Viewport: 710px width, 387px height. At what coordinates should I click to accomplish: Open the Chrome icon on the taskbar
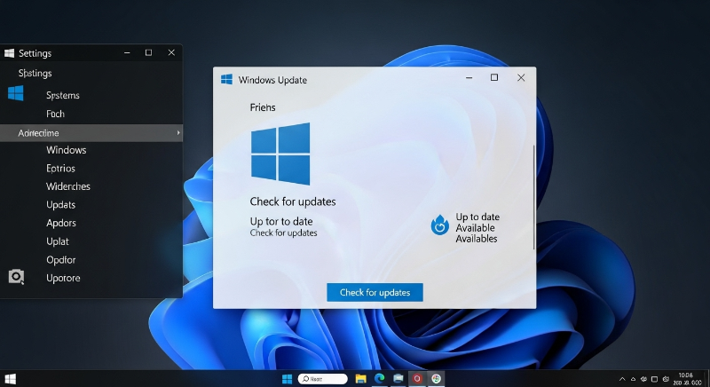tap(436, 378)
